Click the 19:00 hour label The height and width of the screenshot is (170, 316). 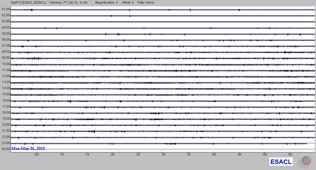[6, 119]
